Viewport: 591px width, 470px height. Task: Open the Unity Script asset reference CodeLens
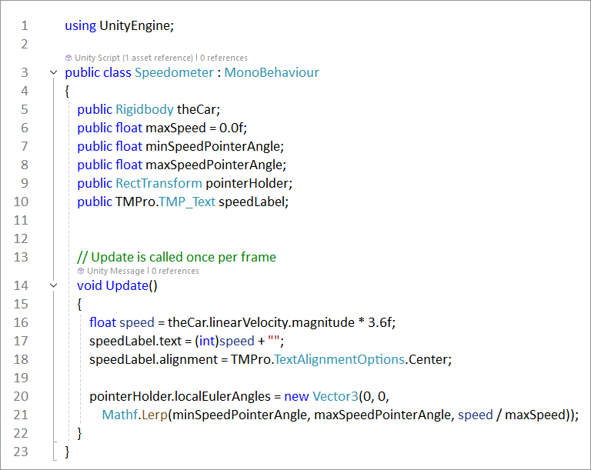(x=134, y=58)
